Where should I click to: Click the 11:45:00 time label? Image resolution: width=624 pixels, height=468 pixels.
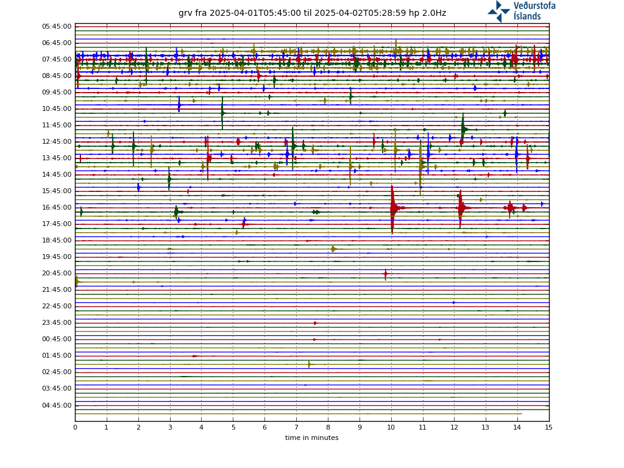(x=57, y=126)
